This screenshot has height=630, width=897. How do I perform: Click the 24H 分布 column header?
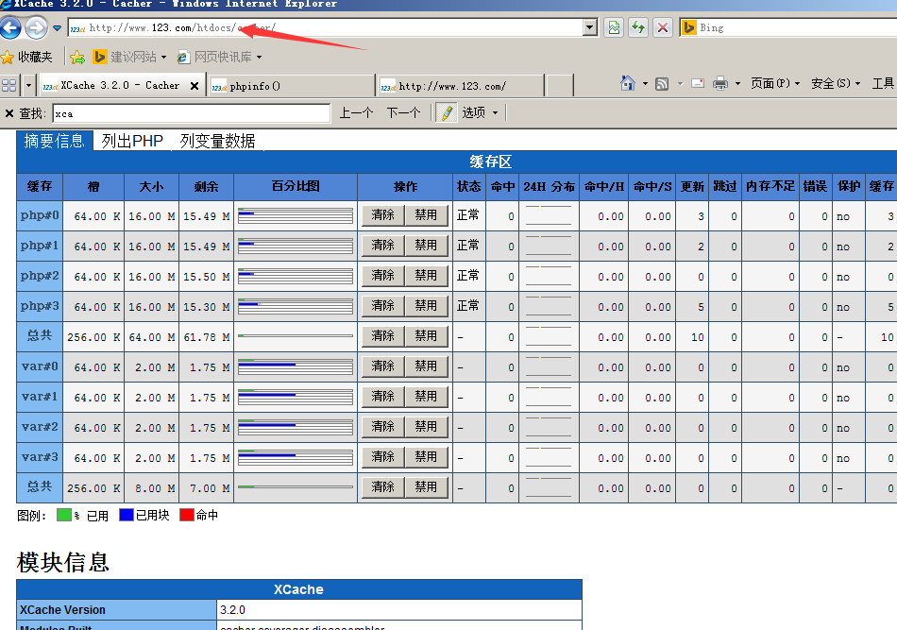click(x=550, y=186)
